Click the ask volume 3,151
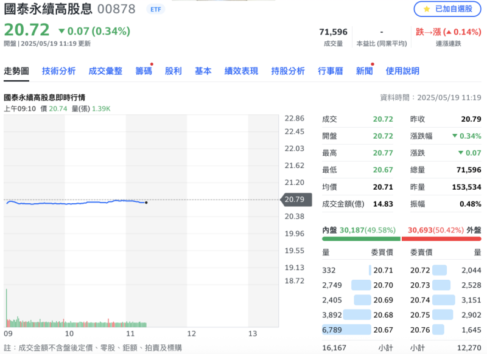487x354 pixels. [471, 300]
